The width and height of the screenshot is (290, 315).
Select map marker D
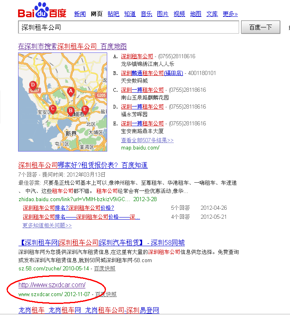click(33, 85)
